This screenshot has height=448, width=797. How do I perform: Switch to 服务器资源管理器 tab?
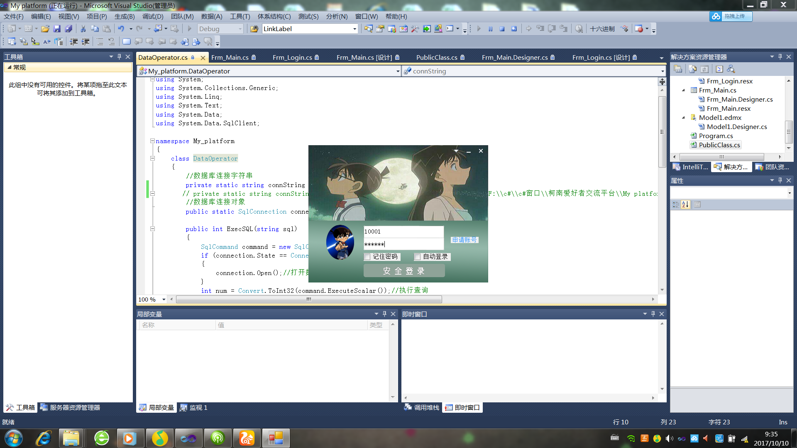(x=70, y=408)
